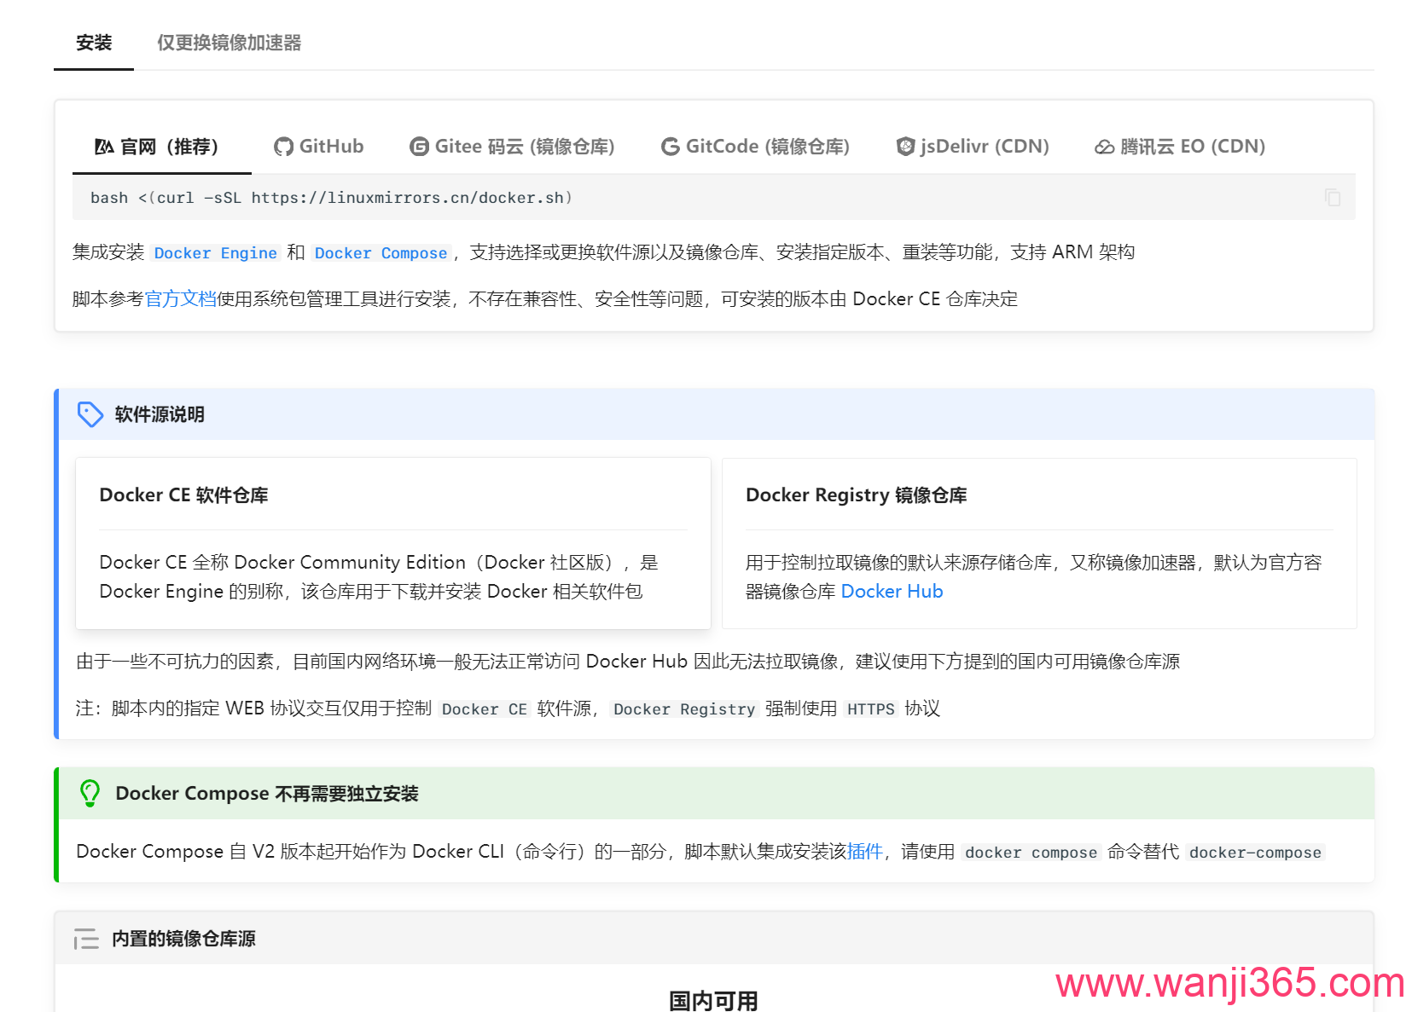Click the inline code 'docker-compose'
Image resolution: width=1412 pixels, height=1012 pixels.
pyautogui.click(x=1255, y=853)
